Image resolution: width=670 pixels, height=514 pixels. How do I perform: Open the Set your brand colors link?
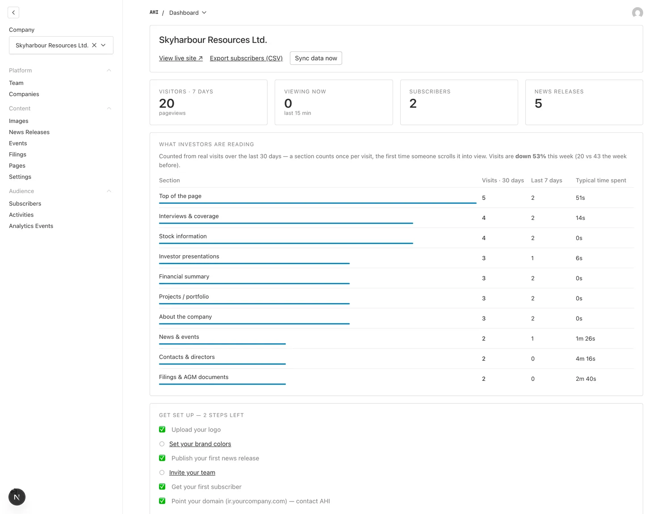200,444
